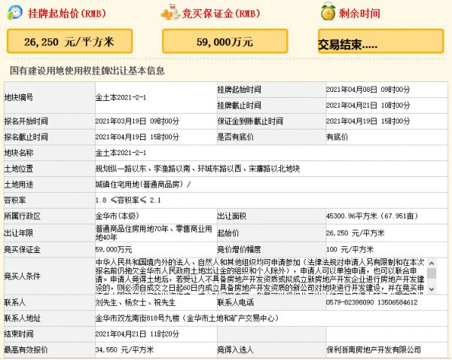Click the address 金华市双龙南街818号九楼
The height and width of the screenshot is (360, 452).
(138, 319)
